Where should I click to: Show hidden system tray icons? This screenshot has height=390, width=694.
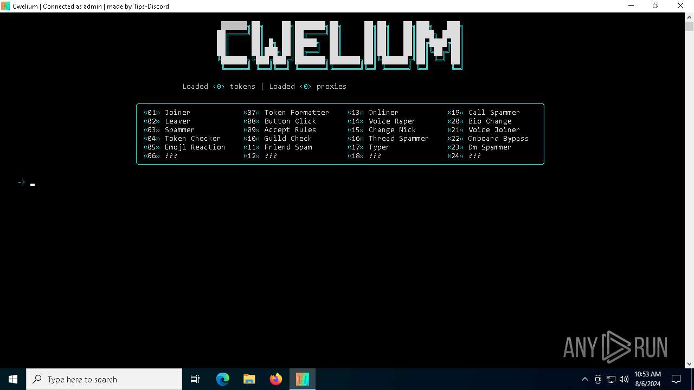(584, 379)
